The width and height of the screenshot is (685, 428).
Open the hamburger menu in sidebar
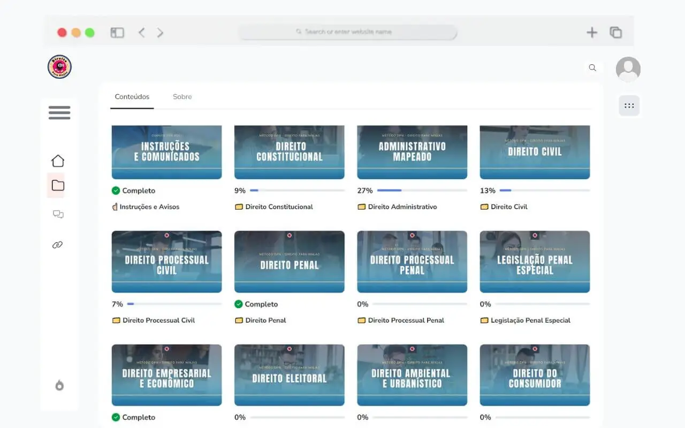coord(59,113)
